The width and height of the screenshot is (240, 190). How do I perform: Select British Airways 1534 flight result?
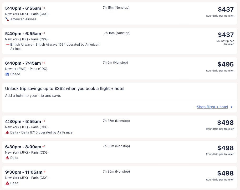tap(120, 41)
